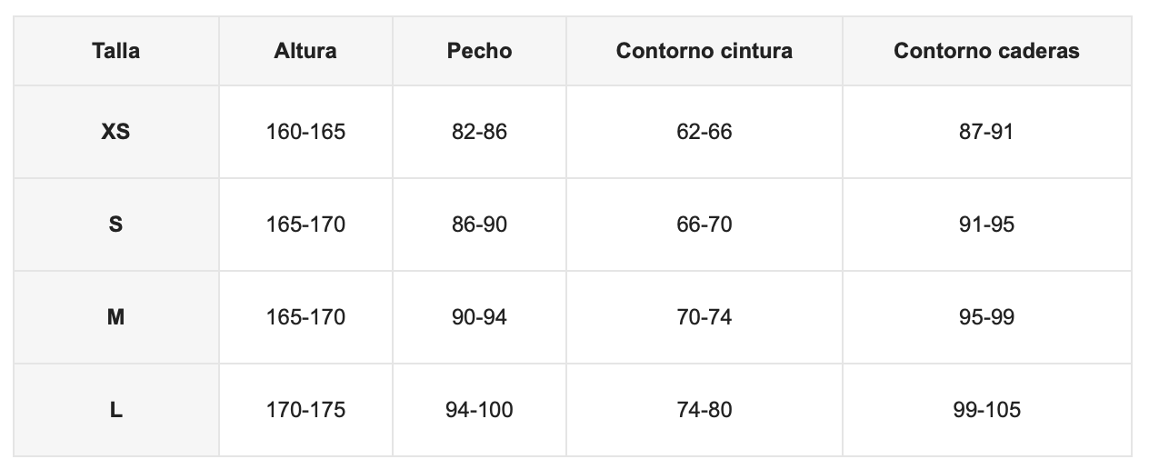Select the Contorno cintura header
This screenshot has height=469, width=1149.
(704, 51)
